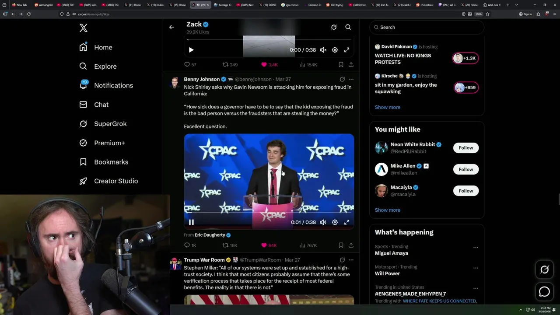
Task: Open Home from the sidebar
Action: (x=96, y=47)
